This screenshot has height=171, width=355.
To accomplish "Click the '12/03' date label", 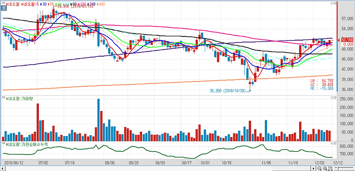I will point(320,162).
